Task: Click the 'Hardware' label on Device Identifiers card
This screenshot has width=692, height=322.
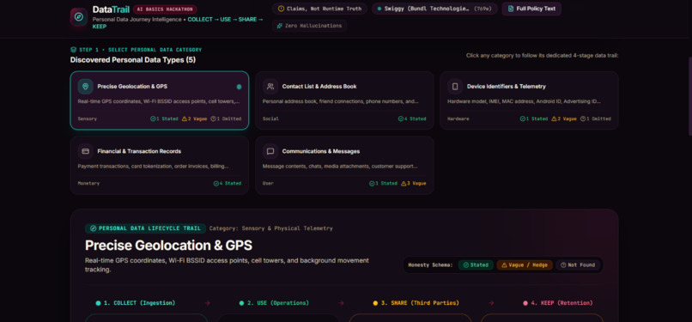Action: [x=458, y=118]
